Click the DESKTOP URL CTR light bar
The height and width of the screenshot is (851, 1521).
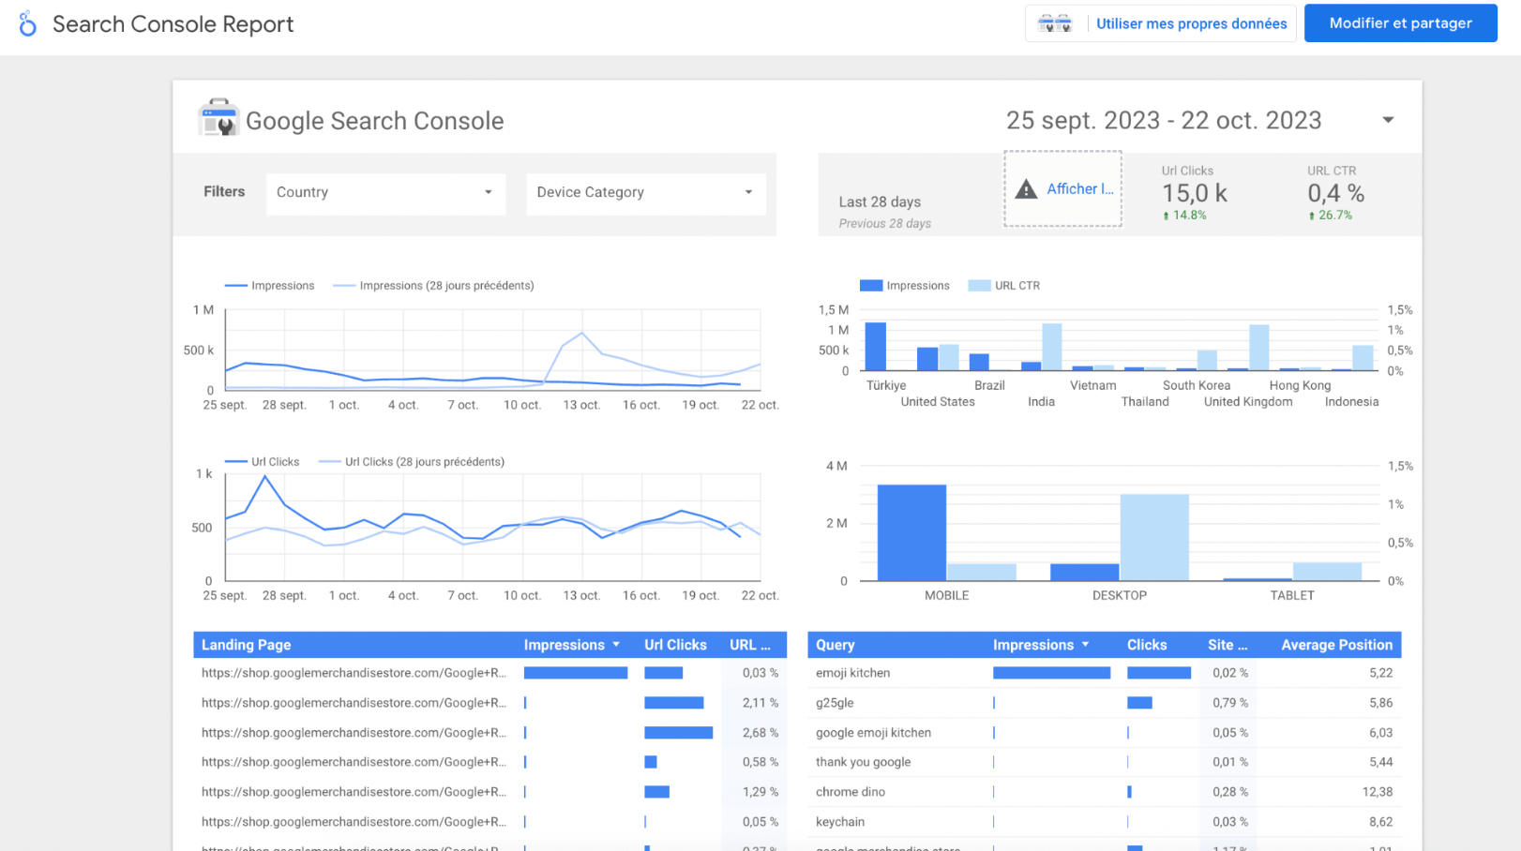click(x=1154, y=538)
